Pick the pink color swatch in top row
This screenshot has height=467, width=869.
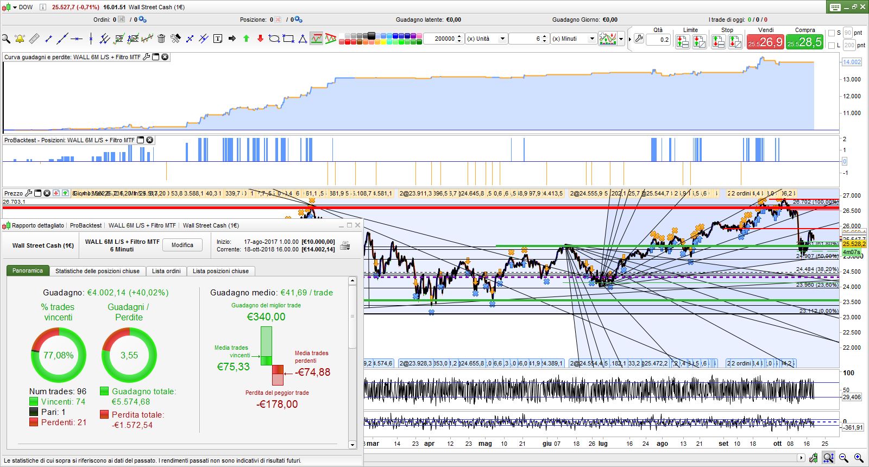coord(419,36)
